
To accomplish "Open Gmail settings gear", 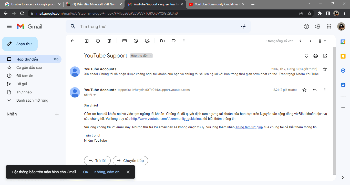I will 318,26.
